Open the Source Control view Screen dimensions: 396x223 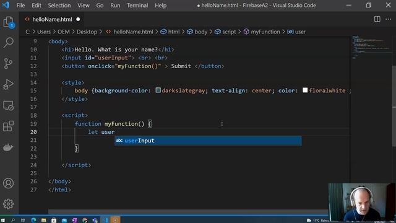pyautogui.click(x=8, y=63)
